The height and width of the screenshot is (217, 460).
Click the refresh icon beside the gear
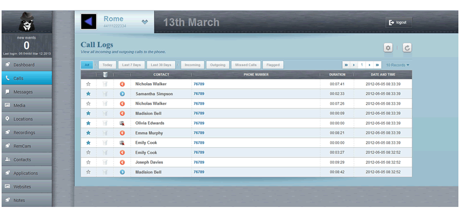(x=407, y=48)
